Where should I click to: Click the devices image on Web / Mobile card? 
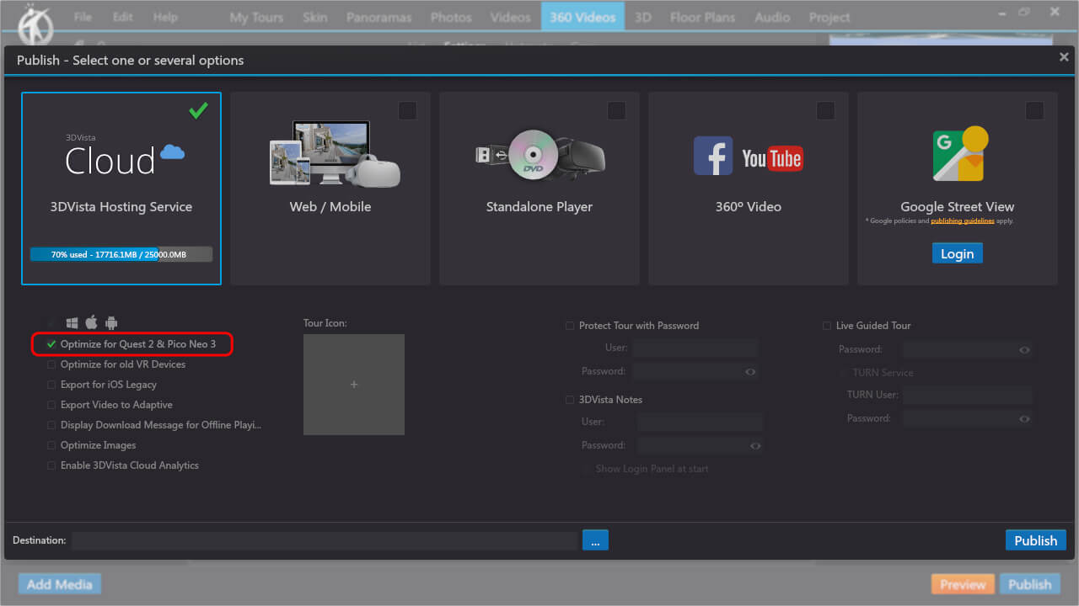pyautogui.click(x=335, y=154)
